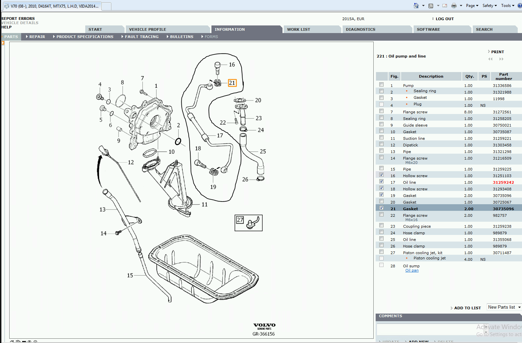Open the Home icon dropdown arrow
Image resolution: width=522 pixels, height=343 pixels.
tap(423, 6)
